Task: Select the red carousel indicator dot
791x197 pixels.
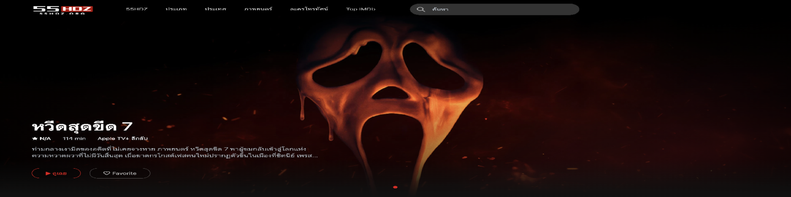Action: point(395,187)
